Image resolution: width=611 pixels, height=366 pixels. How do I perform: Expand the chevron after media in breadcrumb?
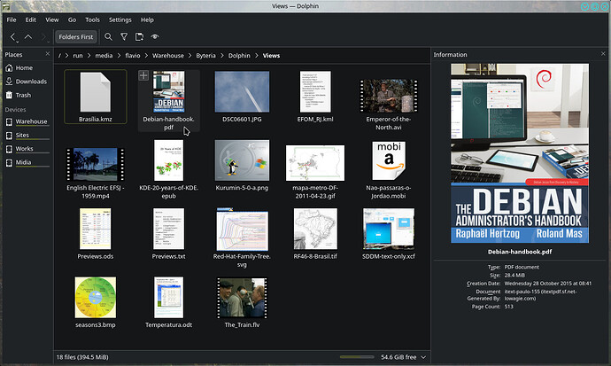[119, 56]
